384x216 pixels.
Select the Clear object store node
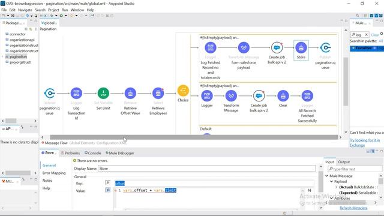coord(283,96)
